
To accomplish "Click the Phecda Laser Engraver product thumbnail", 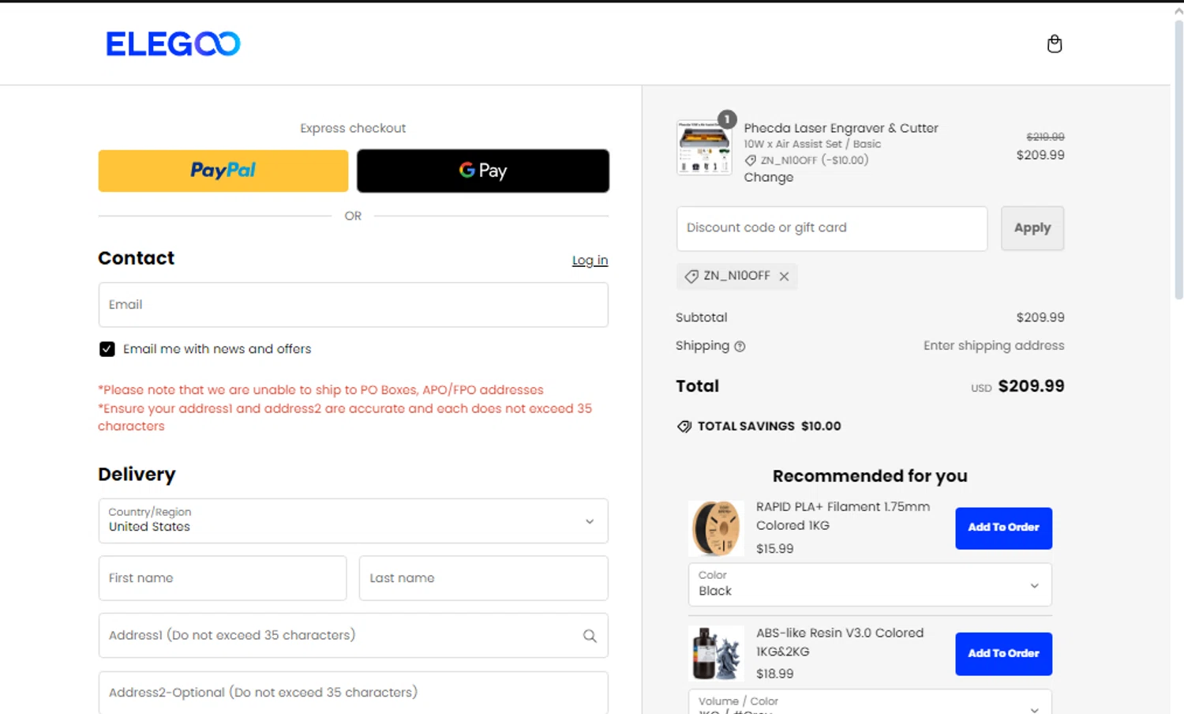I will (x=704, y=148).
